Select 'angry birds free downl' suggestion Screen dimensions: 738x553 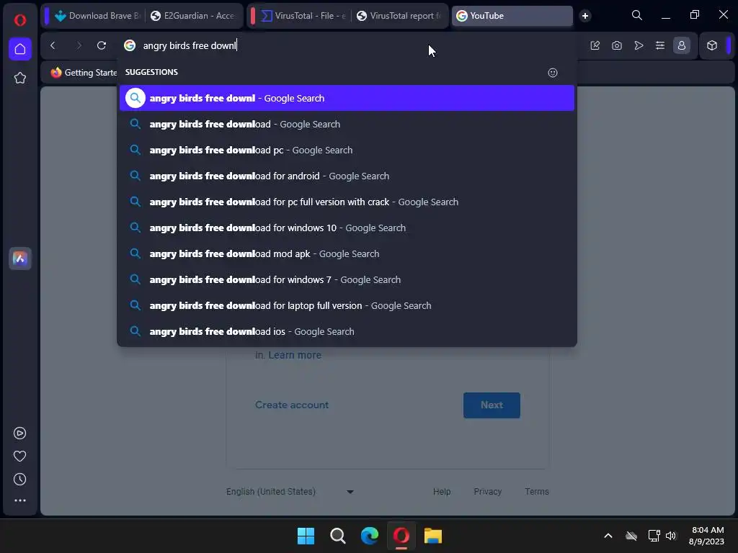(347, 98)
